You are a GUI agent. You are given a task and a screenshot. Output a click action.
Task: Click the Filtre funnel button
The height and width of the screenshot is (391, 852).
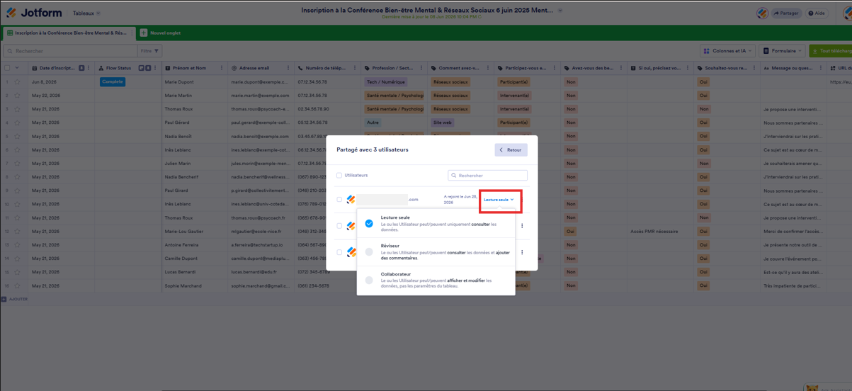(149, 51)
